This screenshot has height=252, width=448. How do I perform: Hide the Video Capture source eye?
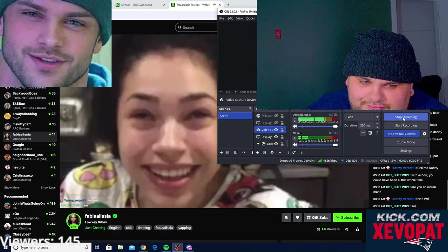point(276,130)
